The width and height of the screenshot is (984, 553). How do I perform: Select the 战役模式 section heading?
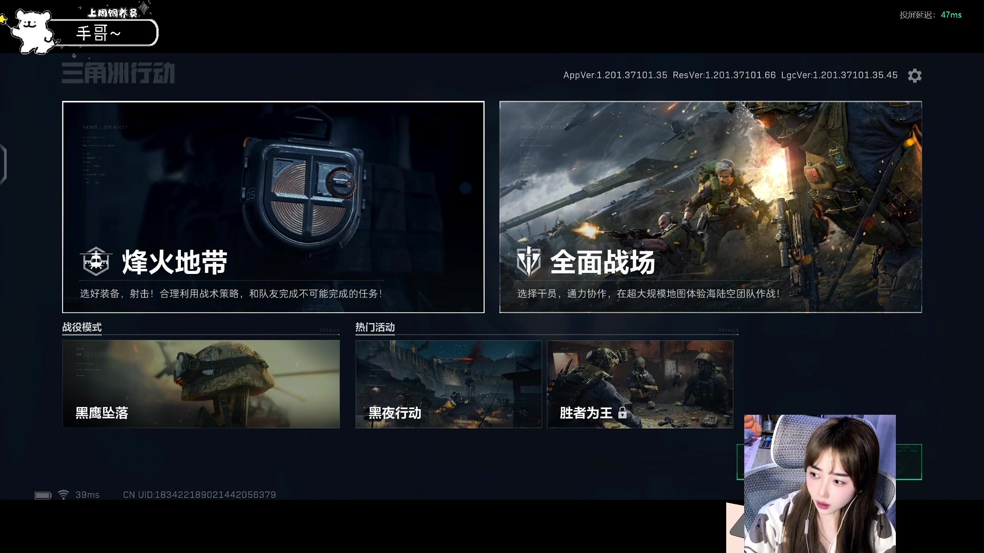pos(82,327)
